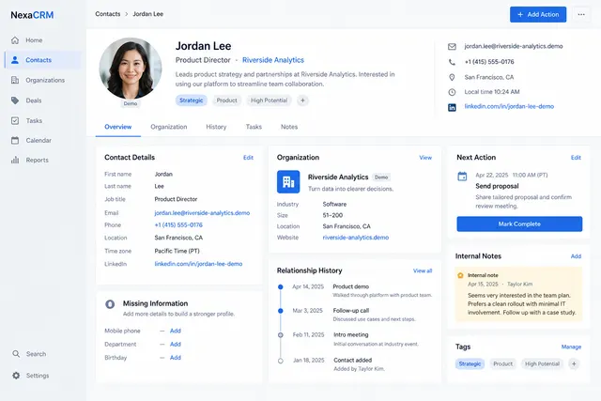Click the Settings gear icon
Viewport: 601px width, 401px height.
16,376
